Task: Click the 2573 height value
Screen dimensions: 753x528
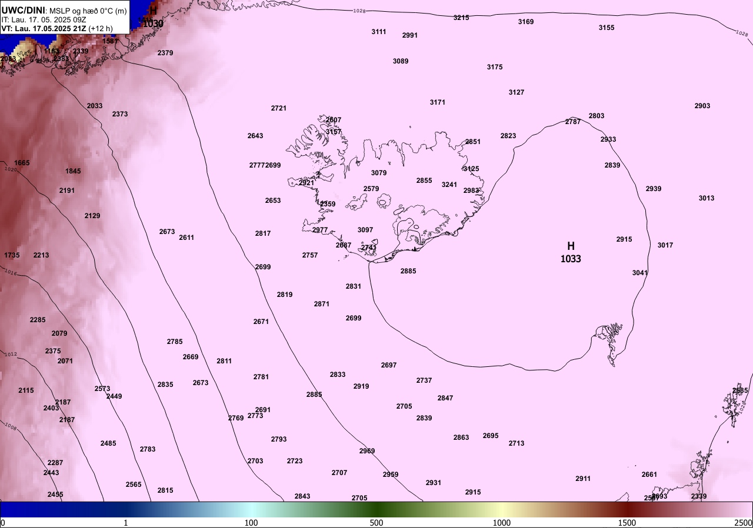Action: pos(102,389)
